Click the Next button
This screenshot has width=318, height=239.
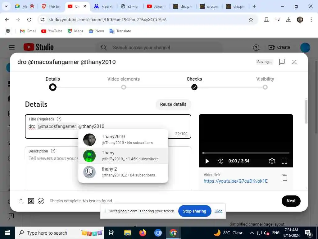click(291, 201)
